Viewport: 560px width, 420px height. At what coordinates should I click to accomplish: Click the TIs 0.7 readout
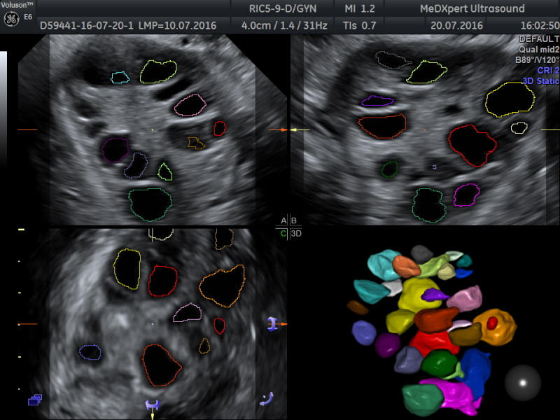(x=359, y=25)
